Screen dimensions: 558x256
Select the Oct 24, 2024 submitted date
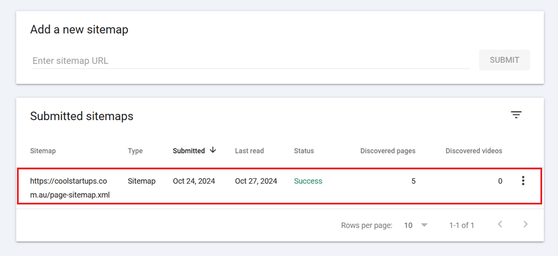coord(194,181)
